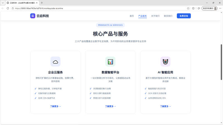The height and width of the screenshot is (125, 223).
Task: Click 实时大屏与智能报表 list item
Action: click(102, 93)
